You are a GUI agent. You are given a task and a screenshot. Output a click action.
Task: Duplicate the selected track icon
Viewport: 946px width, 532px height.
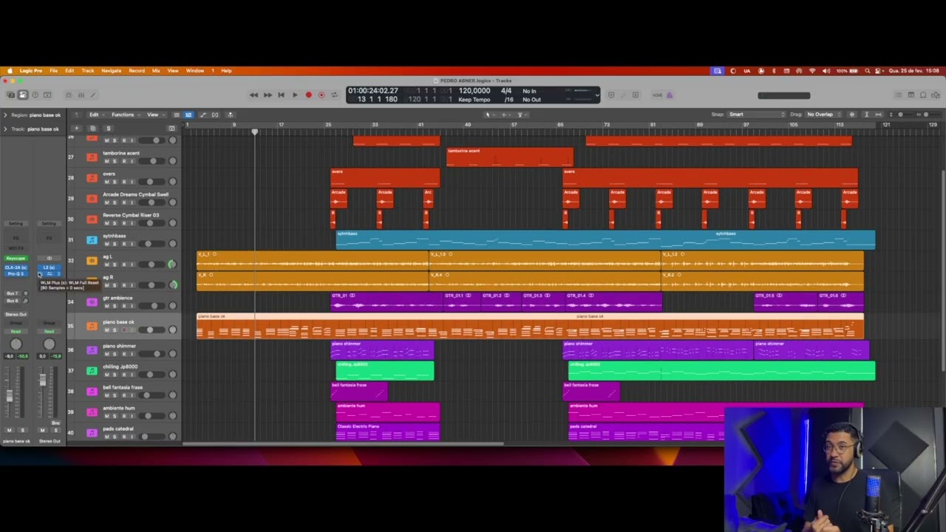point(92,129)
